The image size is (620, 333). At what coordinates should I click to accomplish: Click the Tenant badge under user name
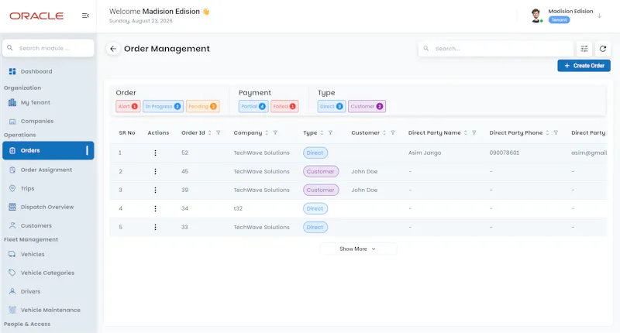(x=559, y=20)
